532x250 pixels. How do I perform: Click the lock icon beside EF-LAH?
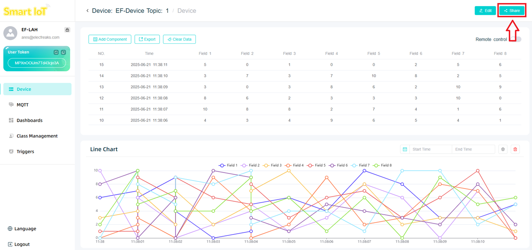(67, 30)
